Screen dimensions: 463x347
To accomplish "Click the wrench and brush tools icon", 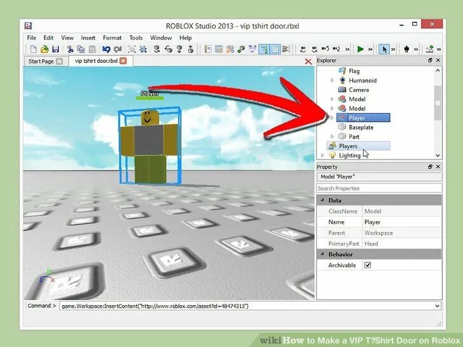I will tap(230, 49).
